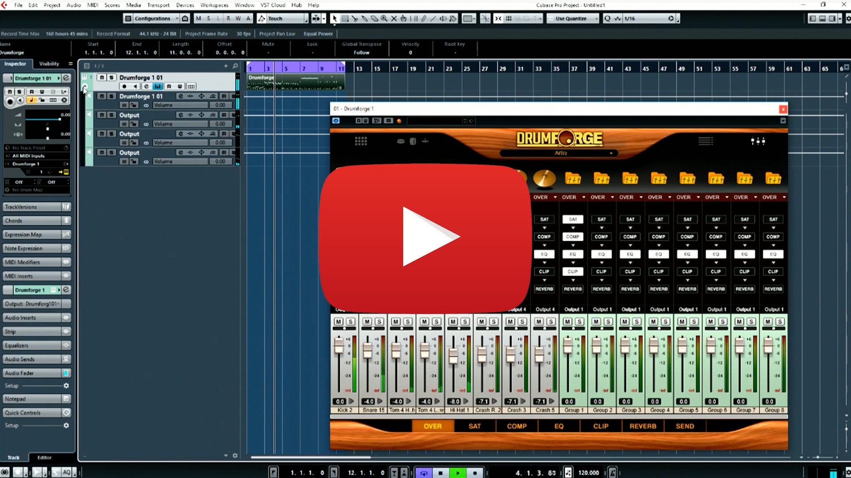Click the snap grid icon in the toolbar
The image size is (851, 478).
509,19
